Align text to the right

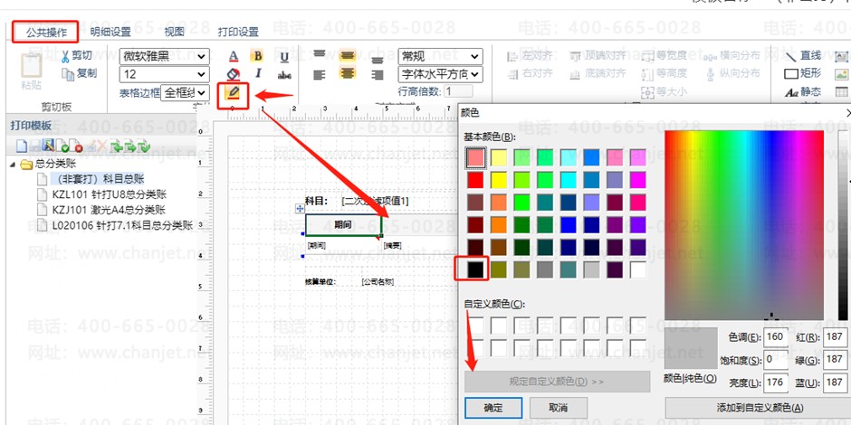[378, 74]
